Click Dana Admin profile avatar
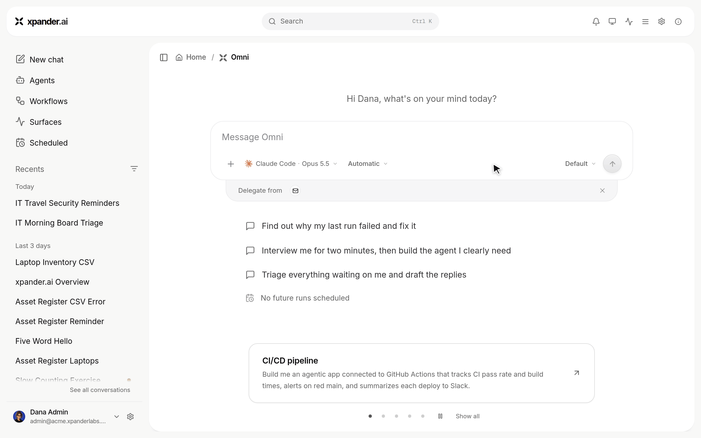The width and height of the screenshot is (701, 438). 19,417
